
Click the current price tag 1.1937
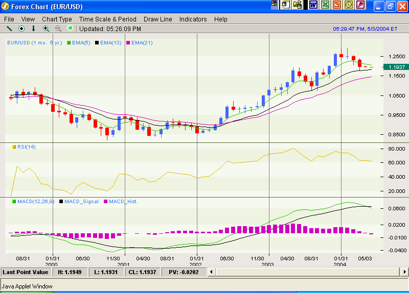tap(396, 67)
